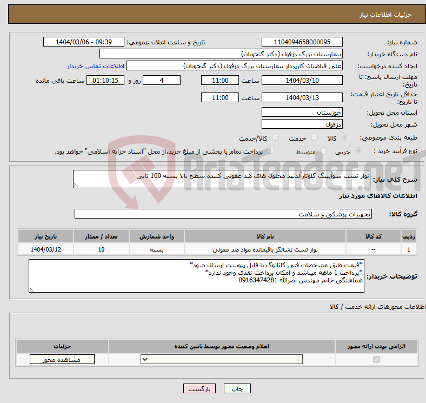Open the license status dropdown
426x403 pixels.
[222, 360]
